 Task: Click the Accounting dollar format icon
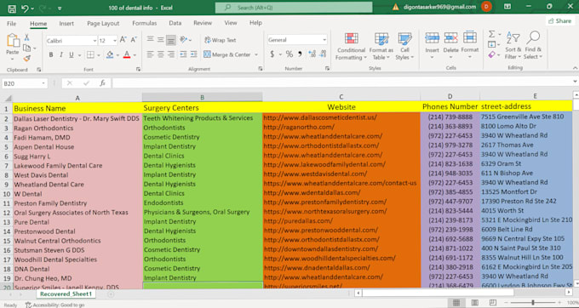(272, 54)
